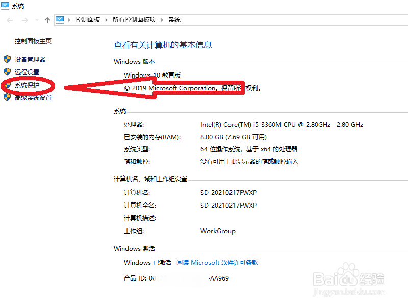Open 系统保护 settings

tap(28, 85)
